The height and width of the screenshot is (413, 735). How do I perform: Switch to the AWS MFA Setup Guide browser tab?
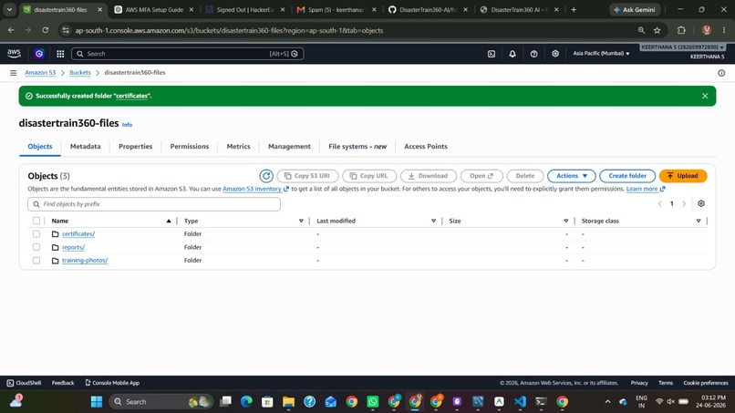[154, 9]
